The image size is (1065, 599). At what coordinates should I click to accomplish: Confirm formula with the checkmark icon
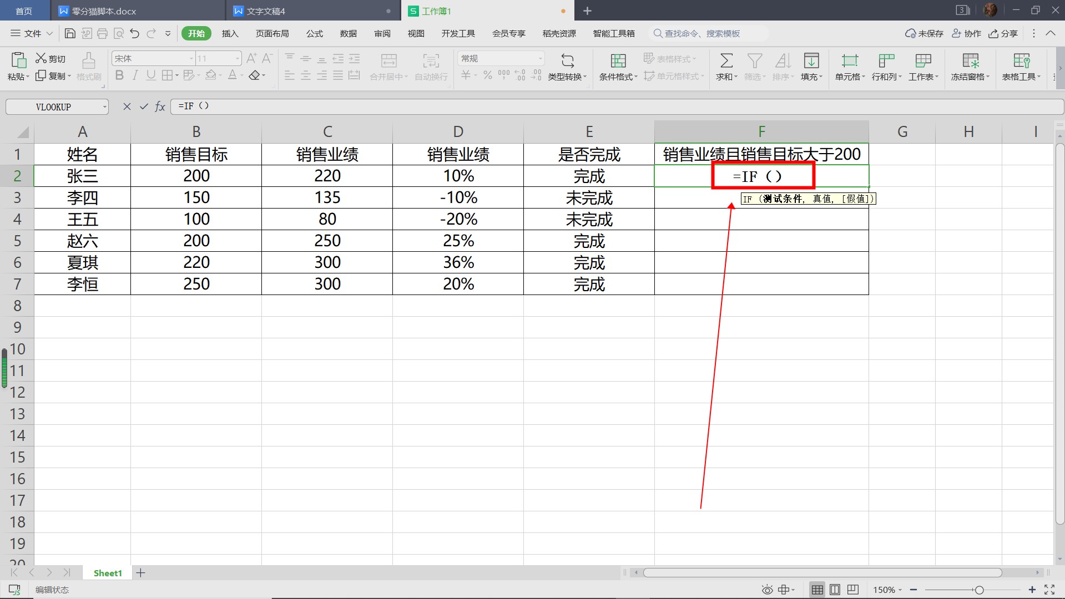144,106
